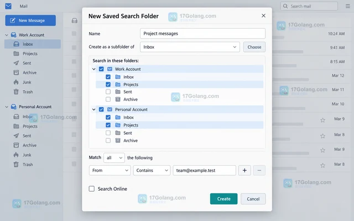Add a new search rule with the plus button
The height and width of the screenshot is (221, 354).
pyautogui.click(x=244, y=171)
